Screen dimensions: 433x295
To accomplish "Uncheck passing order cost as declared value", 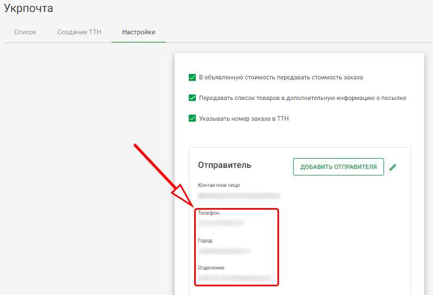I will coord(192,78).
